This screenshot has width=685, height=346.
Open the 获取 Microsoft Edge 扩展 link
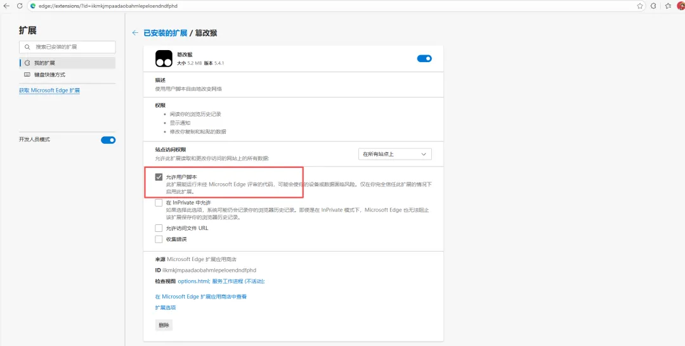[49, 91]
